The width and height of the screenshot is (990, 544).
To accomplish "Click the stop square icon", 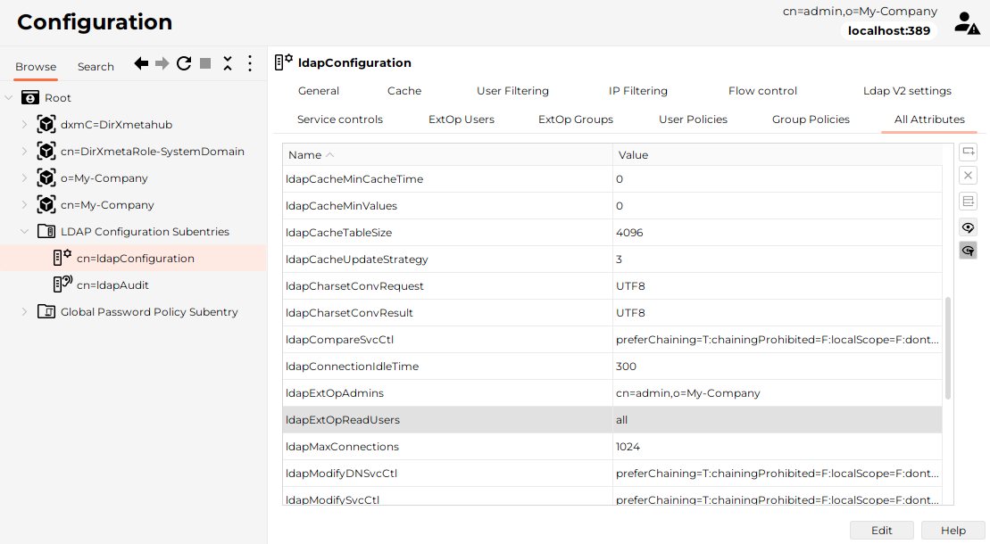I will [205, 63].
